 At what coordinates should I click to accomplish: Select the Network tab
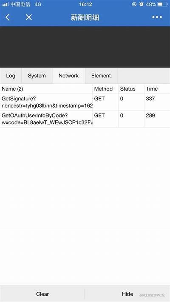pos(68,76)
